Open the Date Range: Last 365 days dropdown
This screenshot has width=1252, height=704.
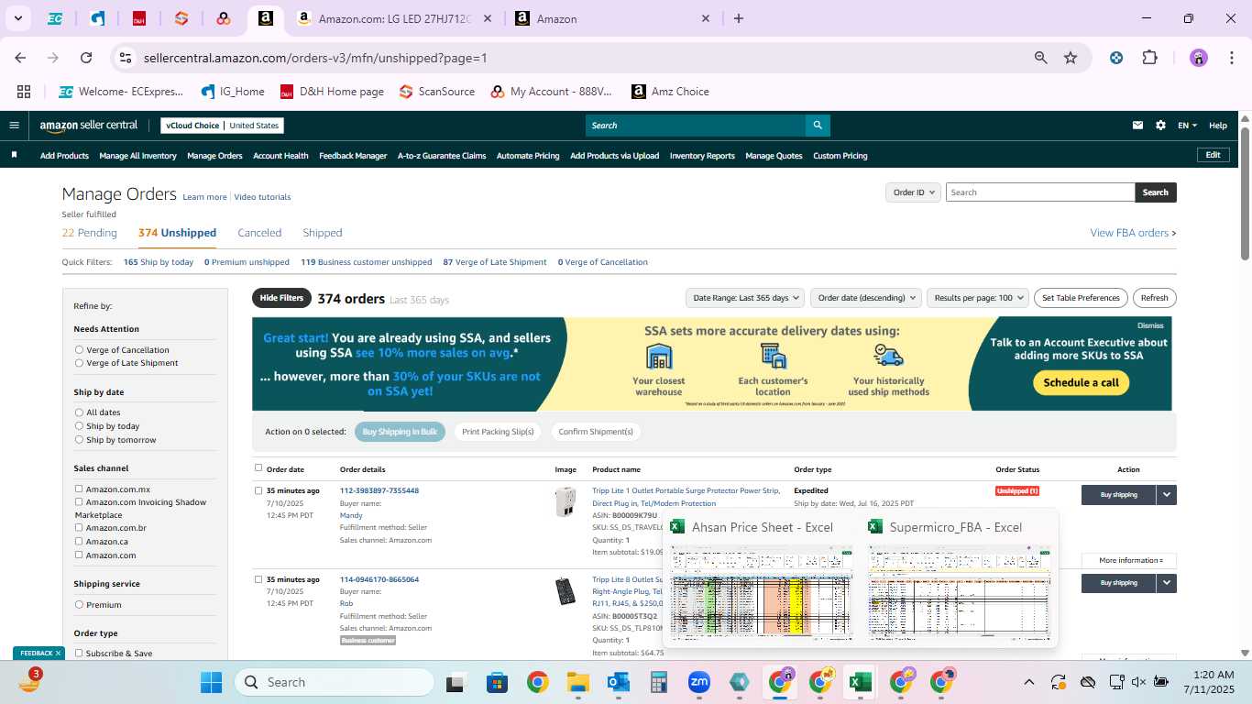click(x=745, y=298)
